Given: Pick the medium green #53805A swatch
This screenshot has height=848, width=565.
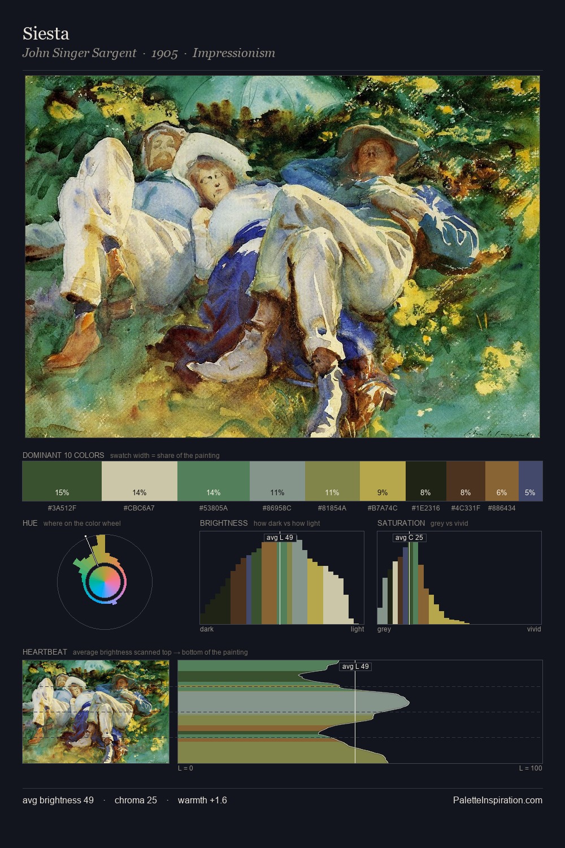Looking at the screenshot, I should tap(214, 481).
